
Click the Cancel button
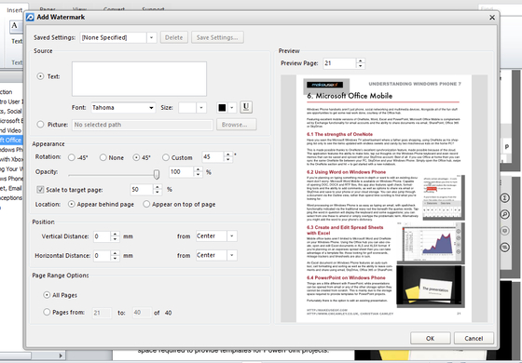[474, 338]
